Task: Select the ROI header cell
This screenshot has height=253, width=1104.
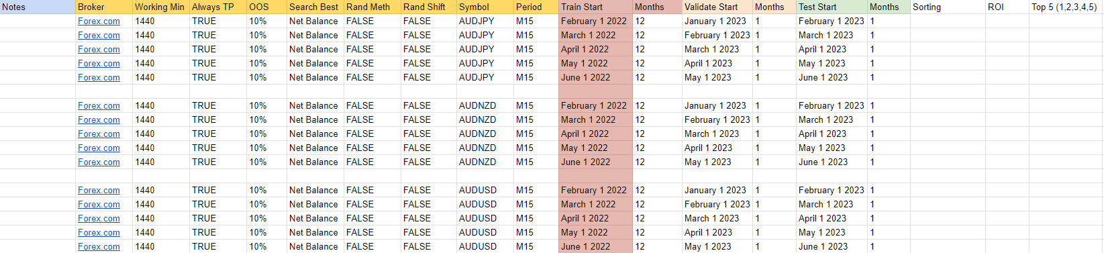Action: click(1007, 7)
